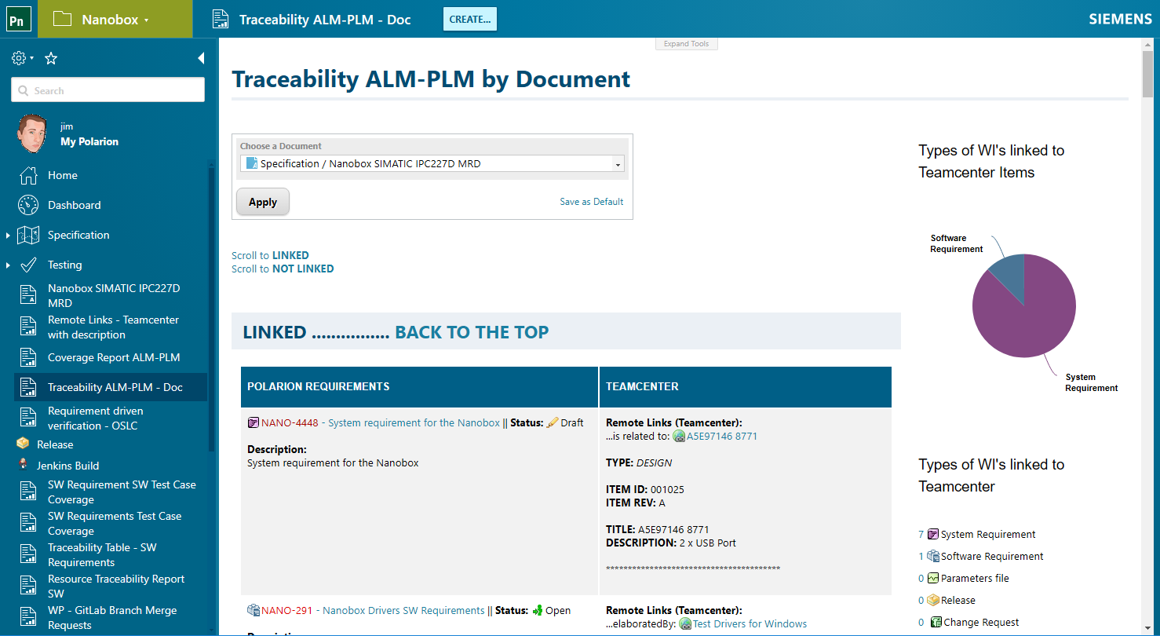
Task: Click the Polarion Pn logo
Action: click(17, 19)
